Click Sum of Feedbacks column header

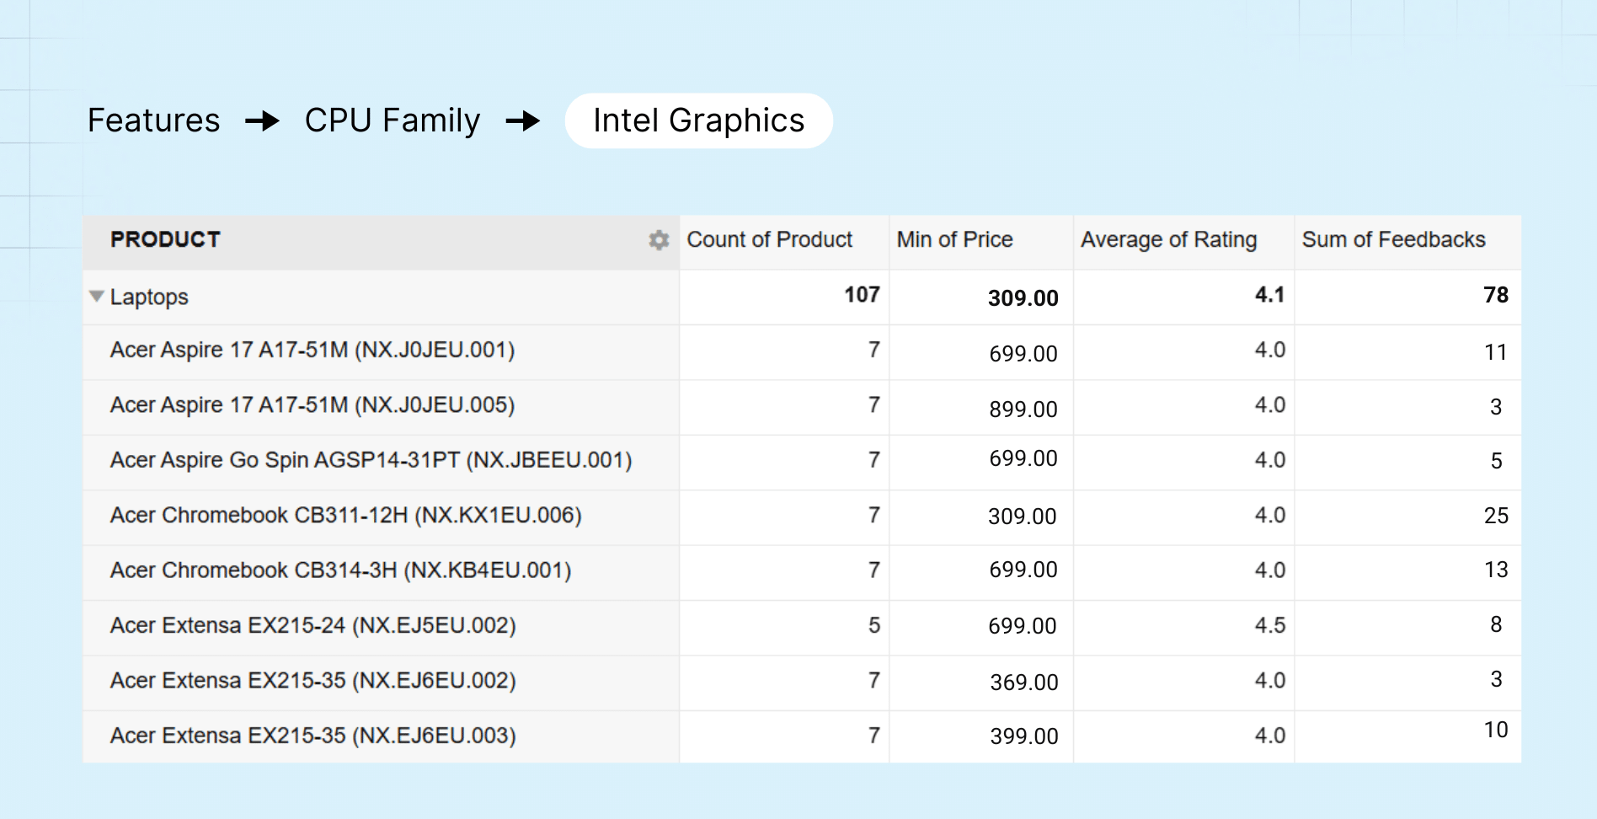coord(1393,240)
